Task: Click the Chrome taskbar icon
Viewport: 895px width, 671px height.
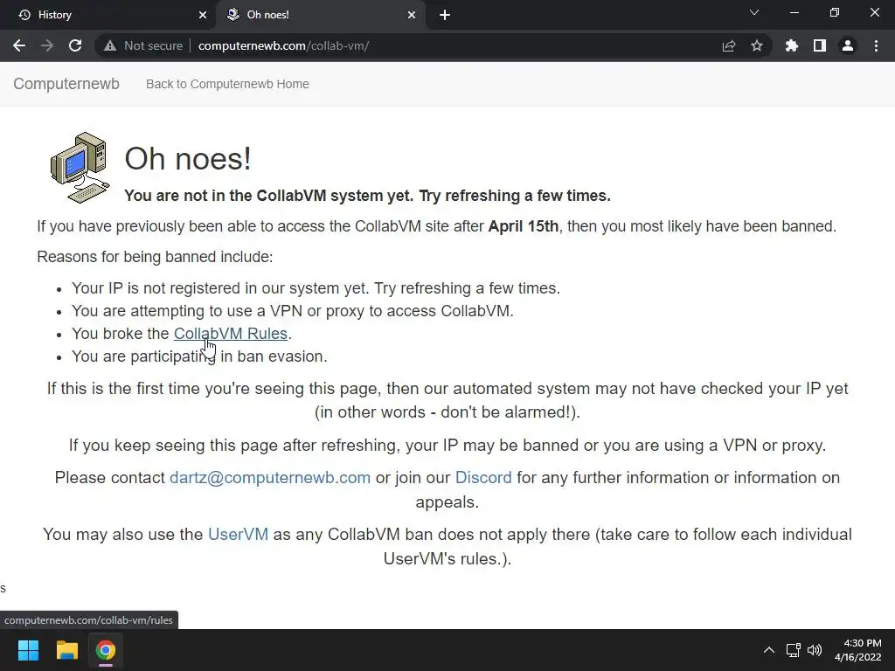Action: 106,650
